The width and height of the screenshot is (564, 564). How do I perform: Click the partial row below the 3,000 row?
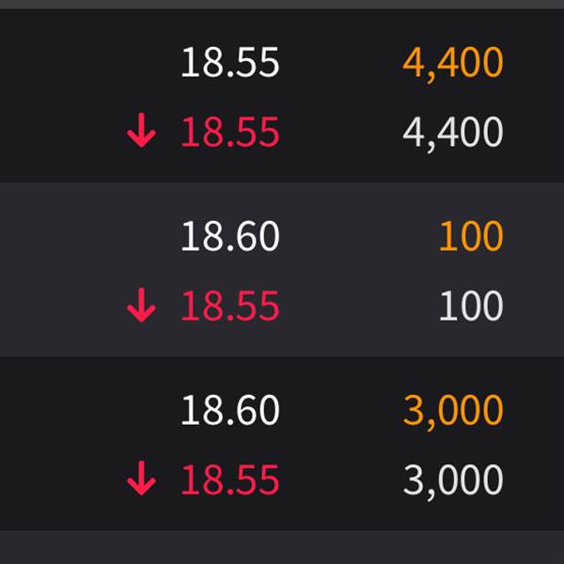click(x=282, y=548)
